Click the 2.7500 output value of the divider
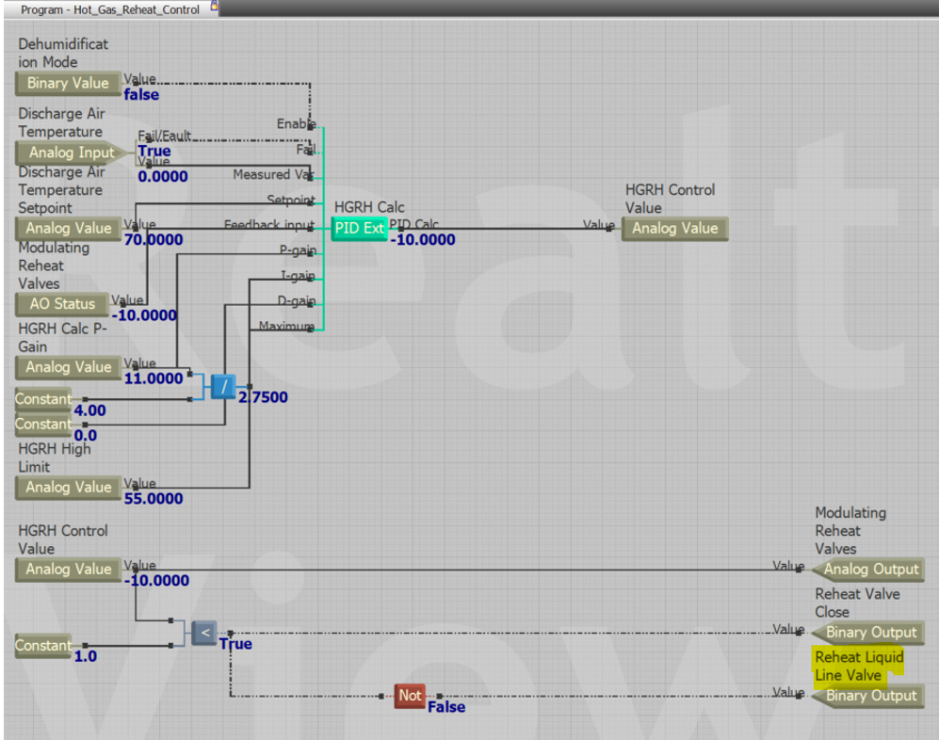Image resolution: width=939 pixels, height=740 pixels. tap(265, 397)
